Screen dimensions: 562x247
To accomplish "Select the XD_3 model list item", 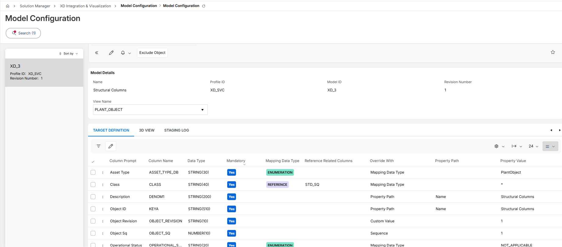I will tap(44, 72).
